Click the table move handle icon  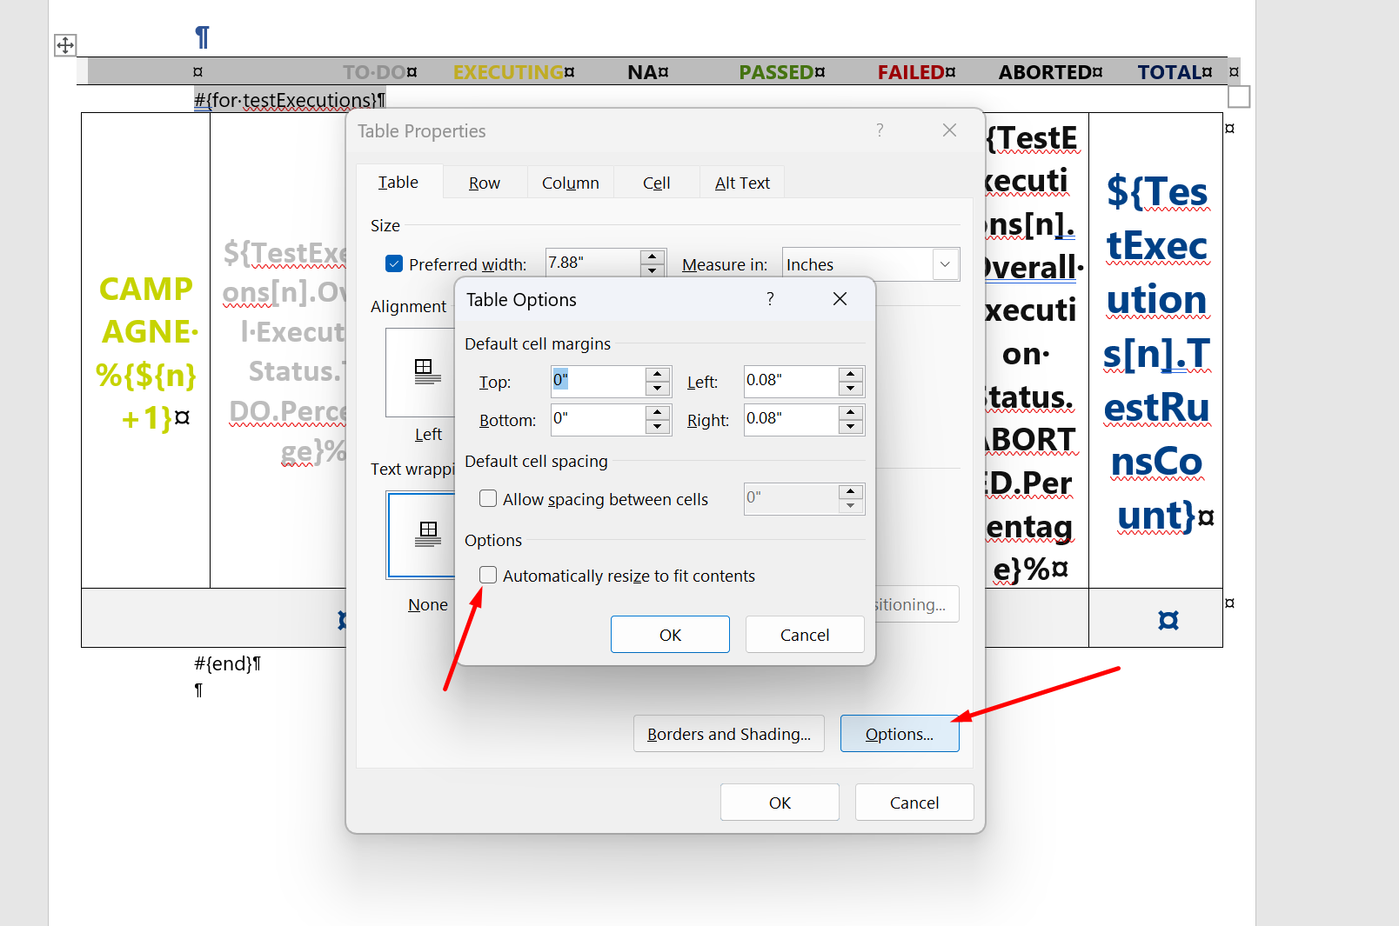[65, 45]
